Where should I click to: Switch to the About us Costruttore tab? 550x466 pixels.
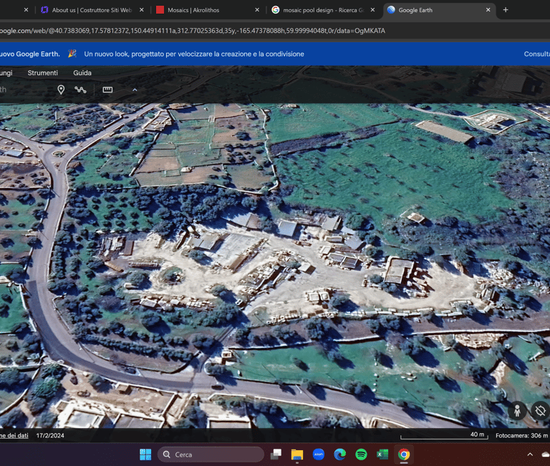[92, 10]
